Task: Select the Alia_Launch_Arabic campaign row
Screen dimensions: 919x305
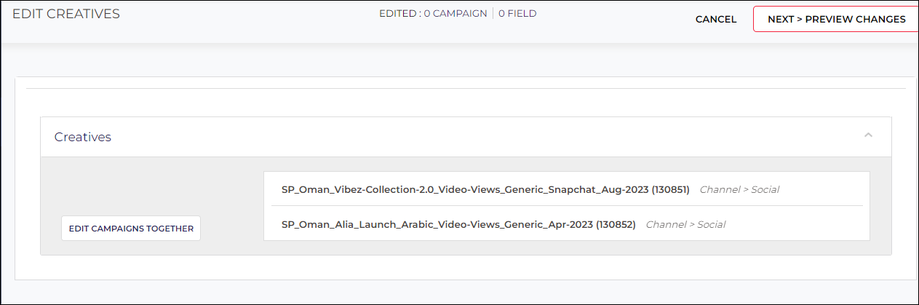Action: 566,224
